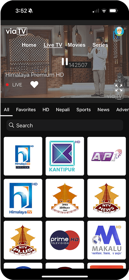Open the AP1 HD channel

click(106, 156)
